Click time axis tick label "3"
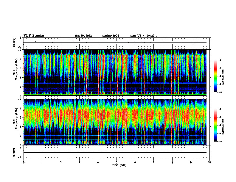The image size is (236, 182). (x=79, y=162)
